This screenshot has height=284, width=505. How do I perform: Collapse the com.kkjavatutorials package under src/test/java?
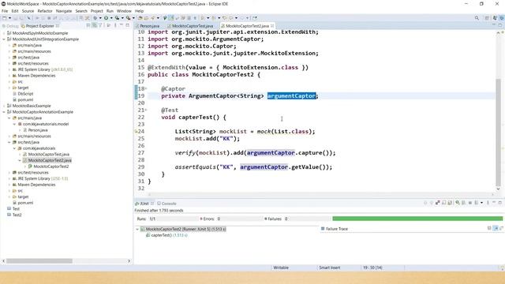(x=14, y=148)
